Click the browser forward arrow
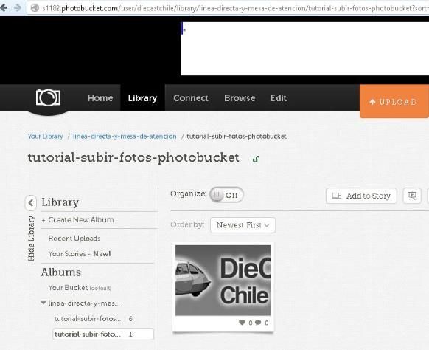This screenshot has width=429, height=350. (18, 7)
